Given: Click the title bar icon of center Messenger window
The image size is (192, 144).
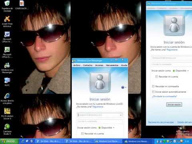Looking at the screenshot, I should [x=74, y=61].
